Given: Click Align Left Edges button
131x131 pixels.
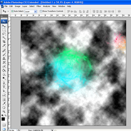Looking at the screenshot, I should coord(80,11).
